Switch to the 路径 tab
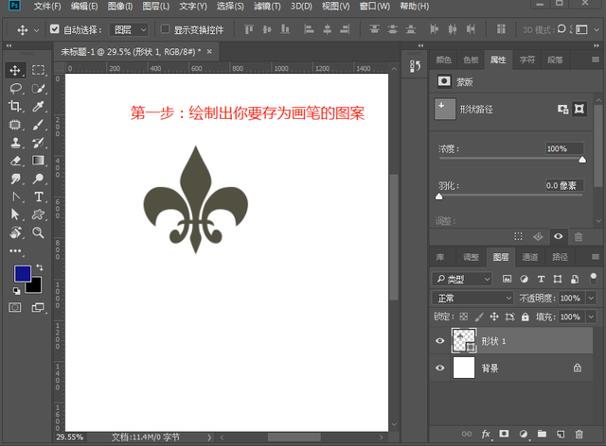 click(x=560, y=257)
